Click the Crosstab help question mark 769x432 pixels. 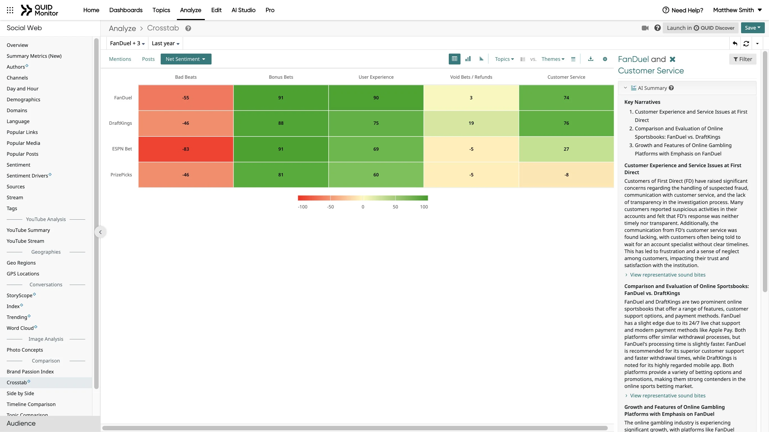(x=188, y=28)
